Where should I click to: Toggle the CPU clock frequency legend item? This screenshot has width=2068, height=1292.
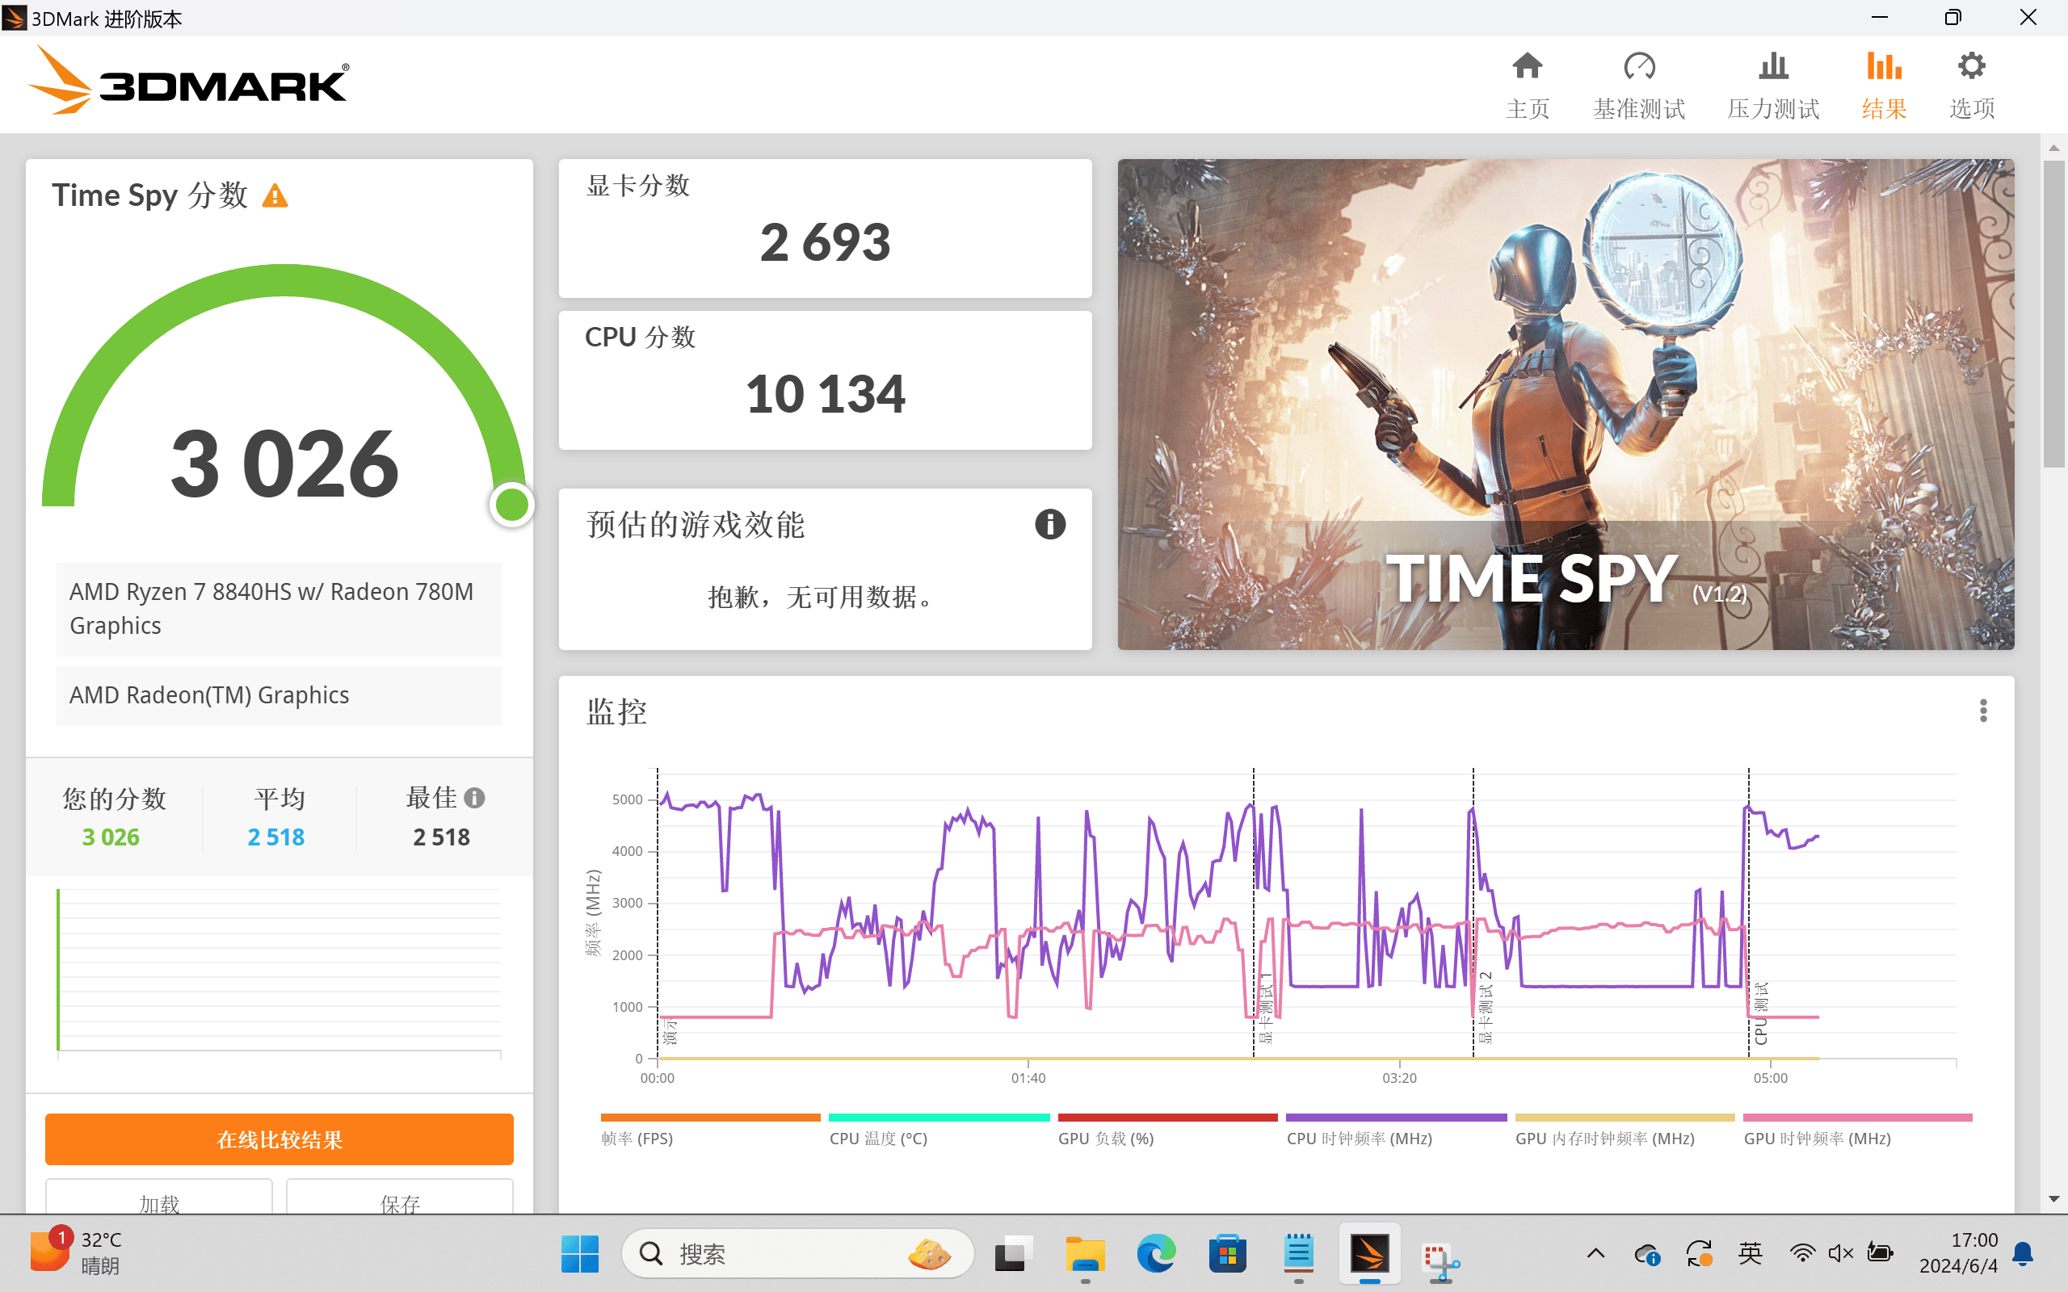point(1359,1139)
